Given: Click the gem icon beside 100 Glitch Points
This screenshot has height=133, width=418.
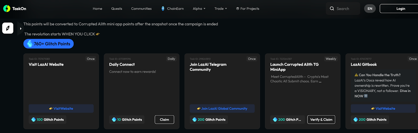Looking at the screenshot, I should pyautogui.click(x=33, y=120).
